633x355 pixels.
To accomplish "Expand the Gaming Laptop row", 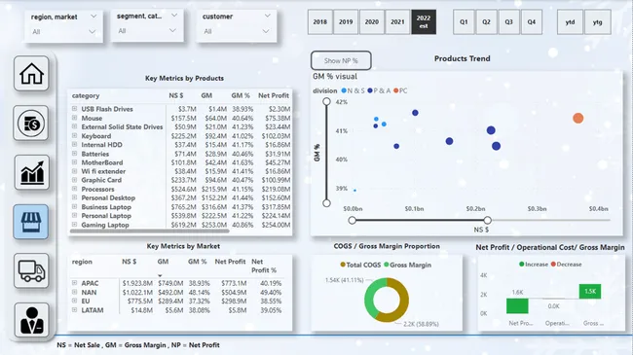I will click(74, 225).
